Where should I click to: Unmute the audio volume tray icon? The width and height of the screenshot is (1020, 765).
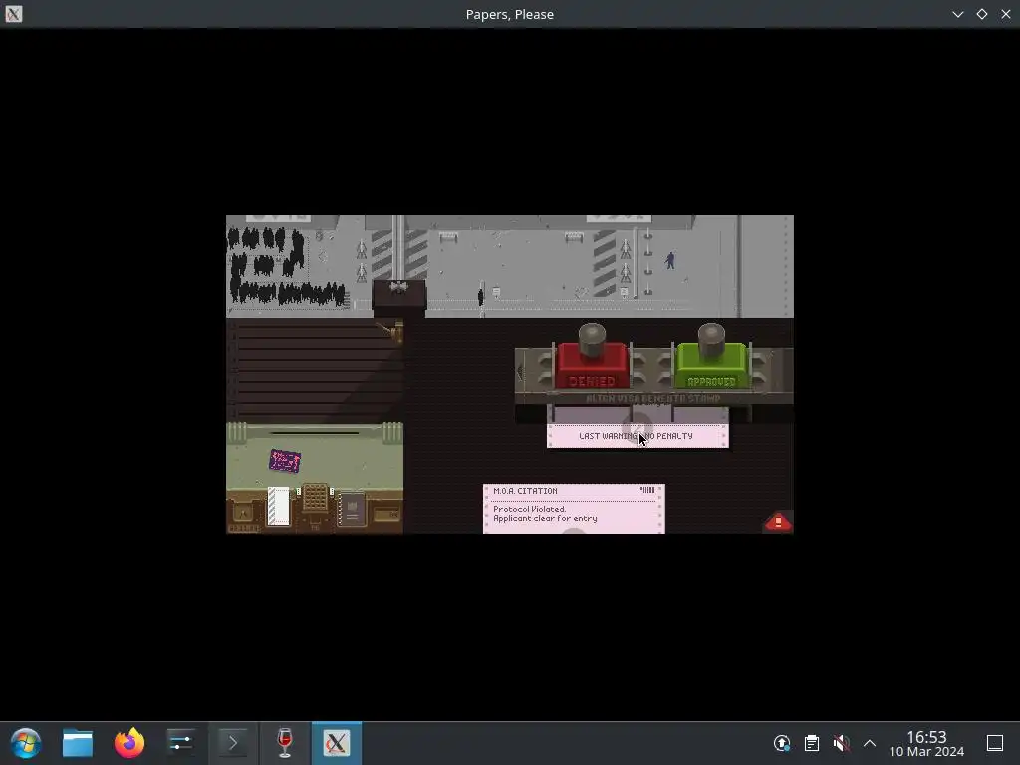click(x=841, y=743)
